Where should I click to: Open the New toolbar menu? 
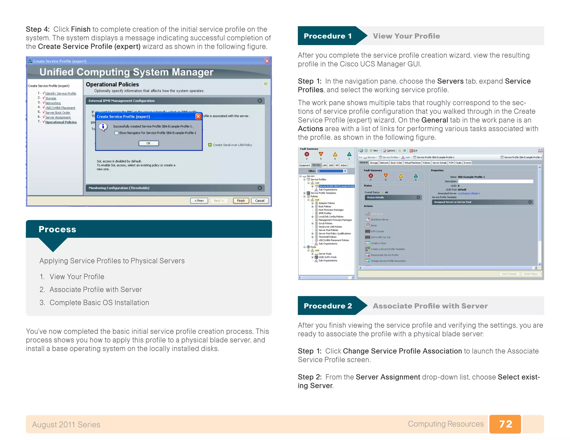(375, 150)
